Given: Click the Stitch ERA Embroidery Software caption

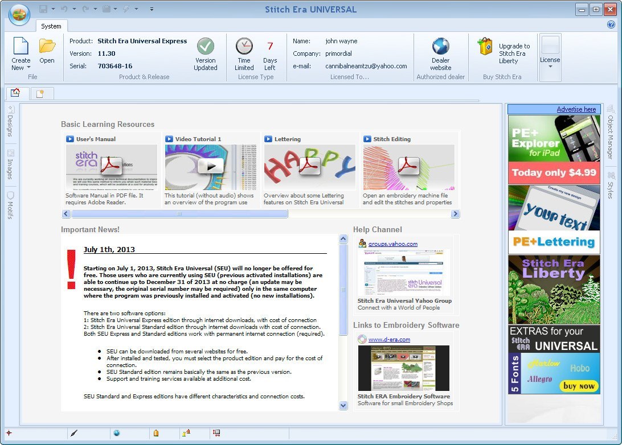Looking at the screenshot, I should pos(404,396).
